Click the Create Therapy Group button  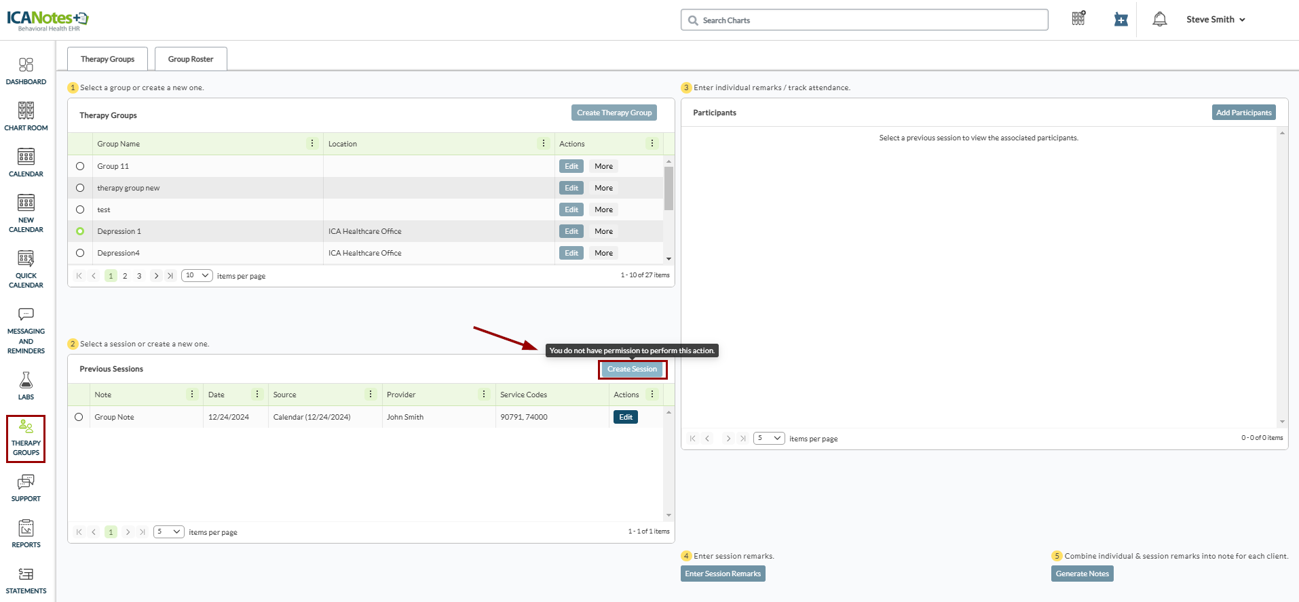pyautogui.click(x=614, y=113)
